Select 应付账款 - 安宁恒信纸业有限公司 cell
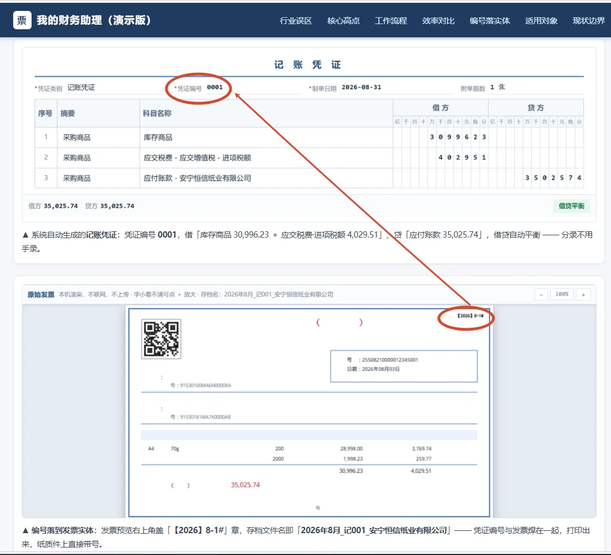Viewport: 611px width, 555px height. pyautogui.click(x=266, y=178)
